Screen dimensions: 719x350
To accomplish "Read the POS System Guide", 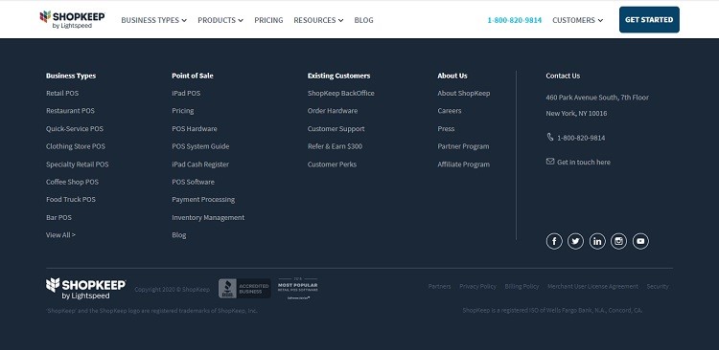I will tap(200, 146).
